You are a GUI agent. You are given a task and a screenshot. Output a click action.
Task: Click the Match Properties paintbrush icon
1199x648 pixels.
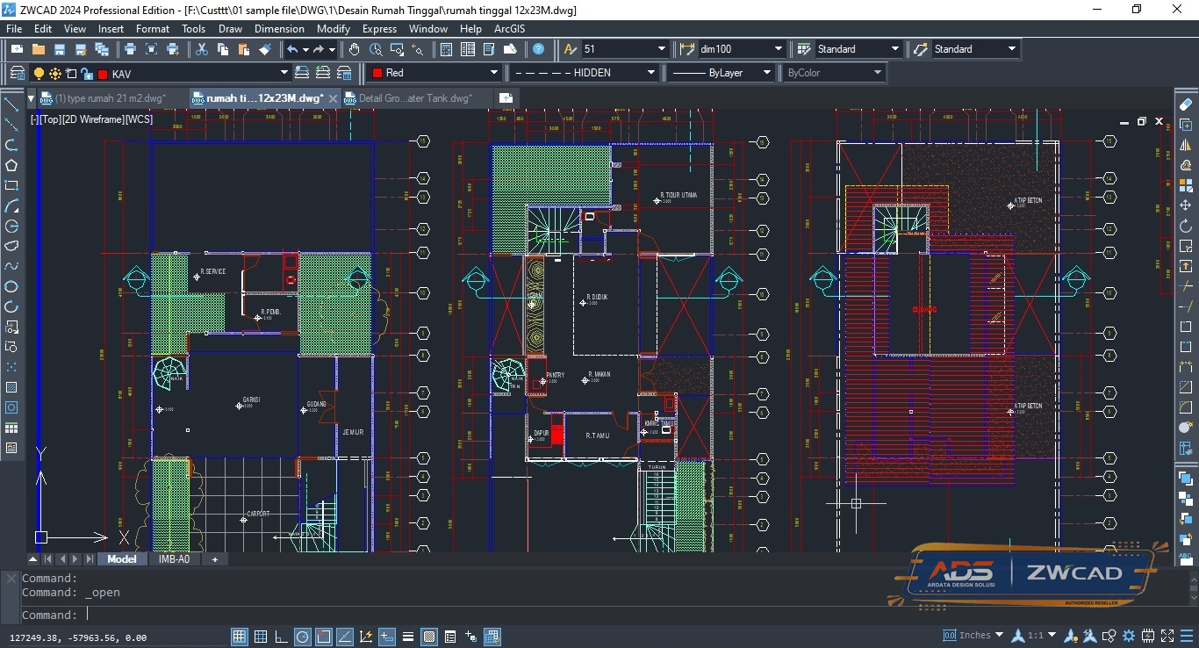tap(265, 49)
